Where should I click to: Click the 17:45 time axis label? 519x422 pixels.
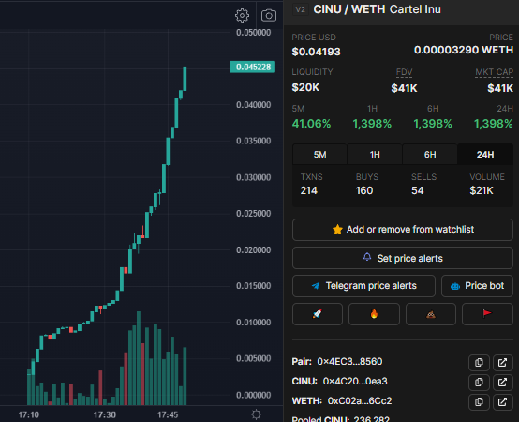coord(168,414)
